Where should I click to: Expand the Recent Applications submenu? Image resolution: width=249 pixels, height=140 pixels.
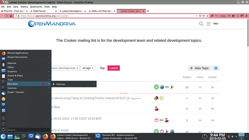29,53
